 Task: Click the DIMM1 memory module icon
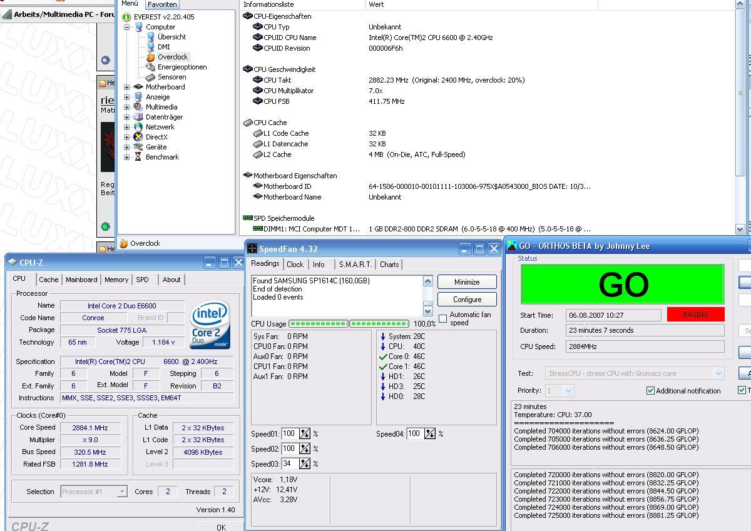257,229
